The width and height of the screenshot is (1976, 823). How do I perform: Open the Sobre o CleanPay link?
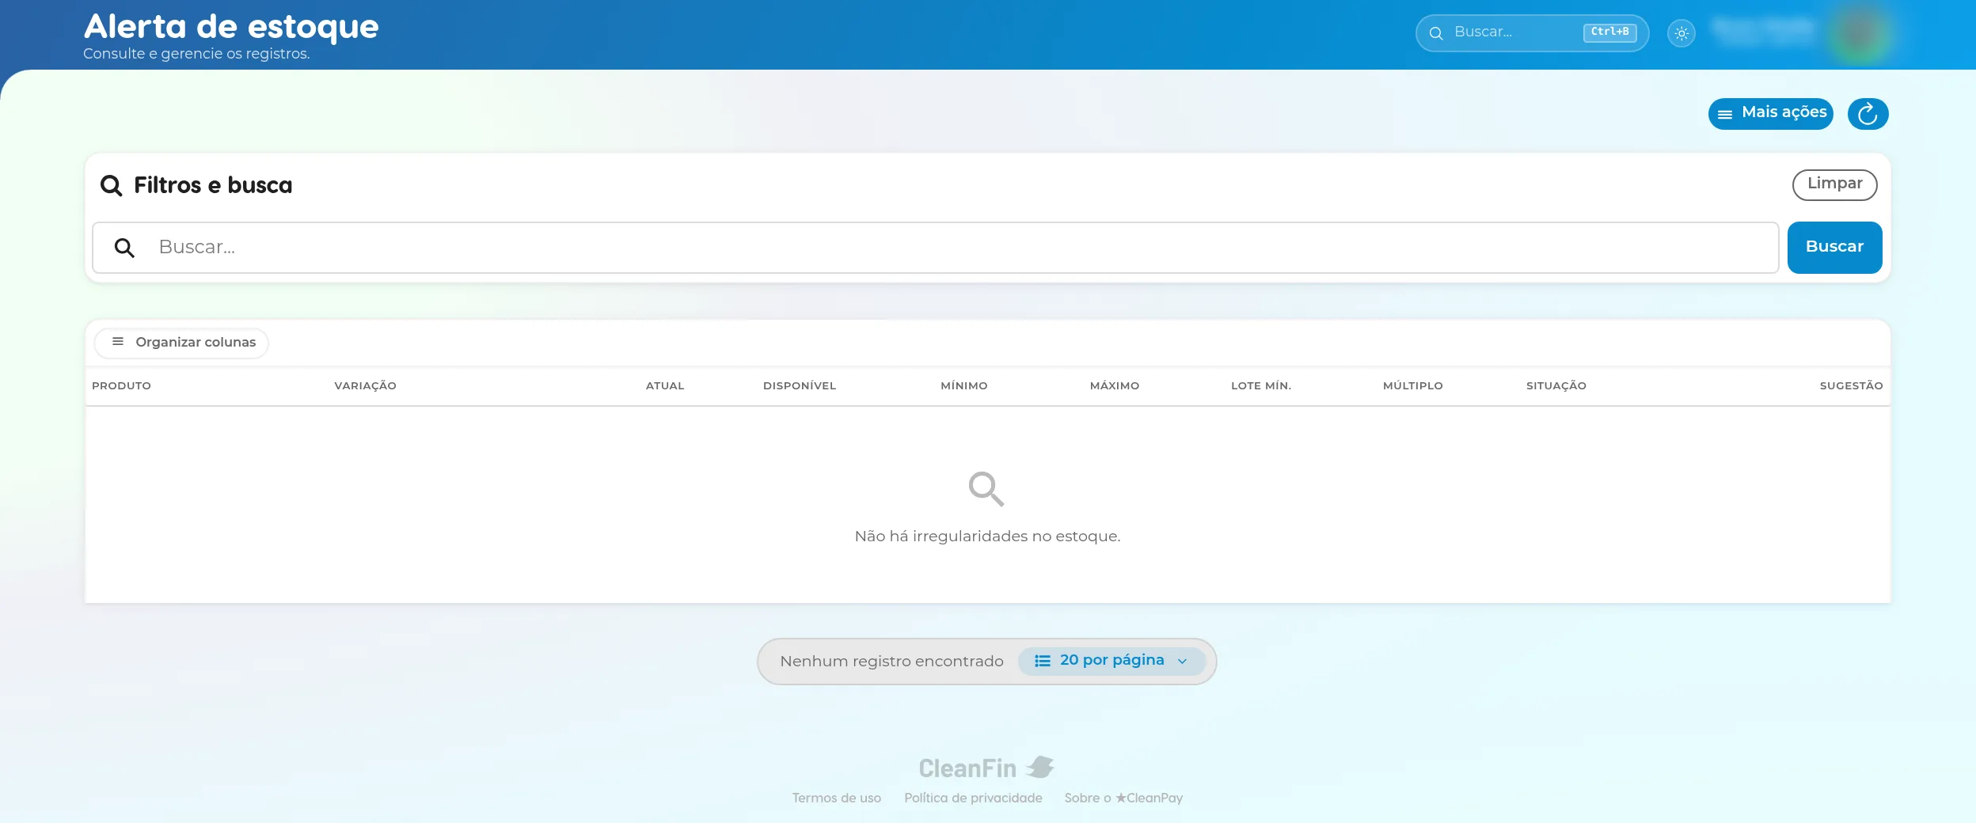click(x=1123, y=798)
